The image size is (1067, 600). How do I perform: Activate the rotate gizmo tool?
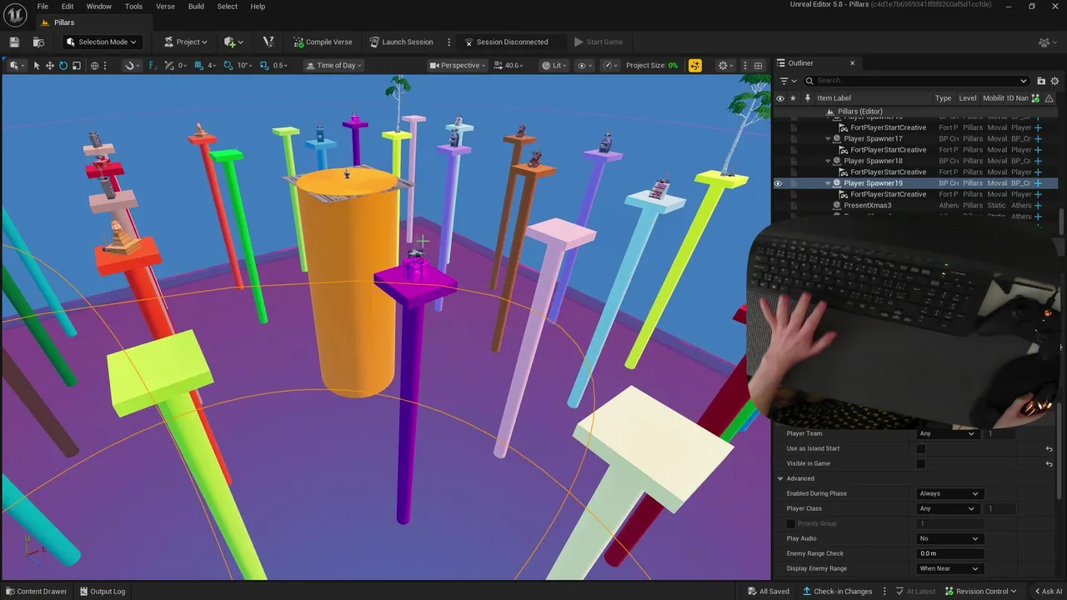coord(63,65)
